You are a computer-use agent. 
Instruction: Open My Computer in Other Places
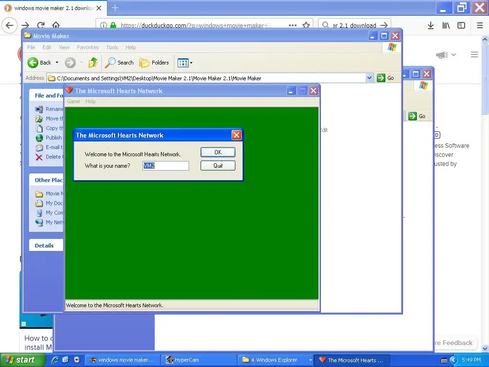click(x=49, y=213)
